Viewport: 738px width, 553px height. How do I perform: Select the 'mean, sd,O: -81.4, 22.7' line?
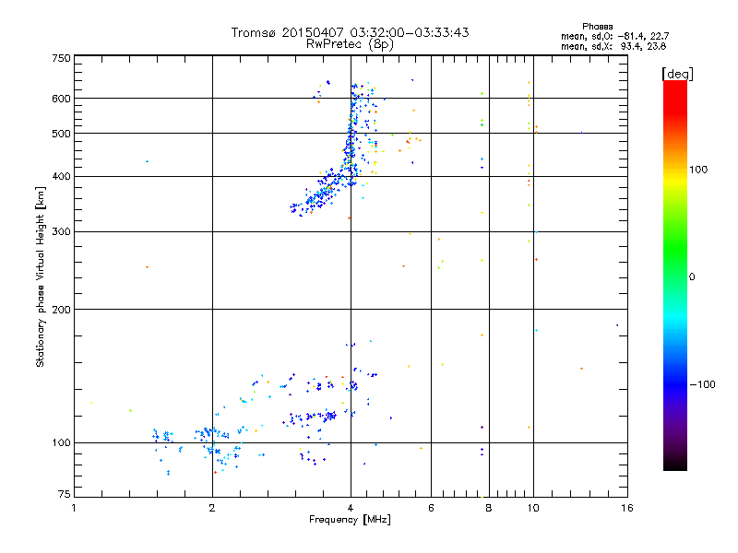614,36
